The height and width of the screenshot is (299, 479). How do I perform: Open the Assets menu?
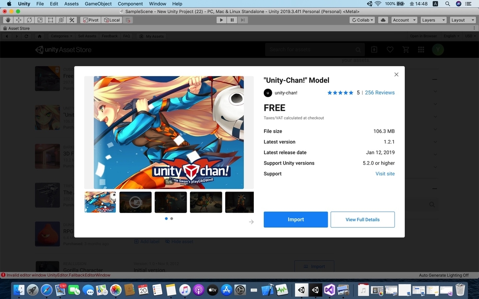pos(71,4)
